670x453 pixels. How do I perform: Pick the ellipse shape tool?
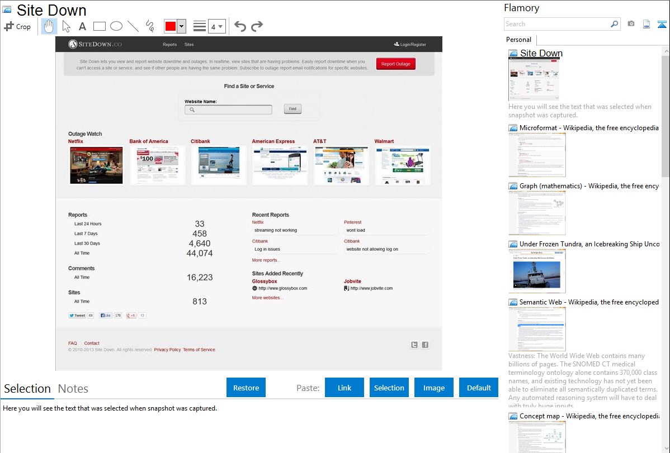tap(116, 26)
